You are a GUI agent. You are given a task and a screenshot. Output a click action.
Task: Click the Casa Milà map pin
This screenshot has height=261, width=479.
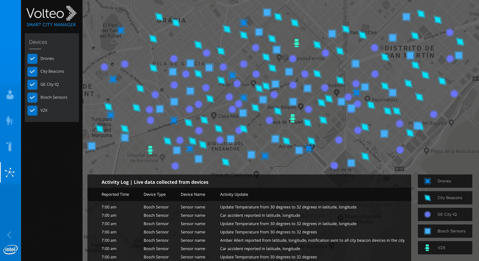pos(214,116)
